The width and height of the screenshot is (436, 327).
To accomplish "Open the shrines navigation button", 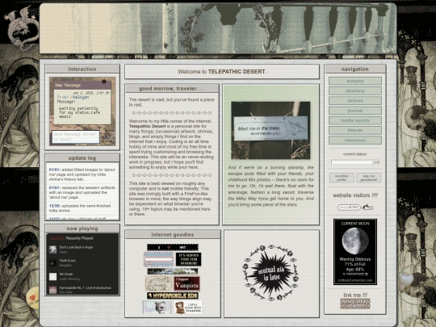I will [x=355, y=101].
